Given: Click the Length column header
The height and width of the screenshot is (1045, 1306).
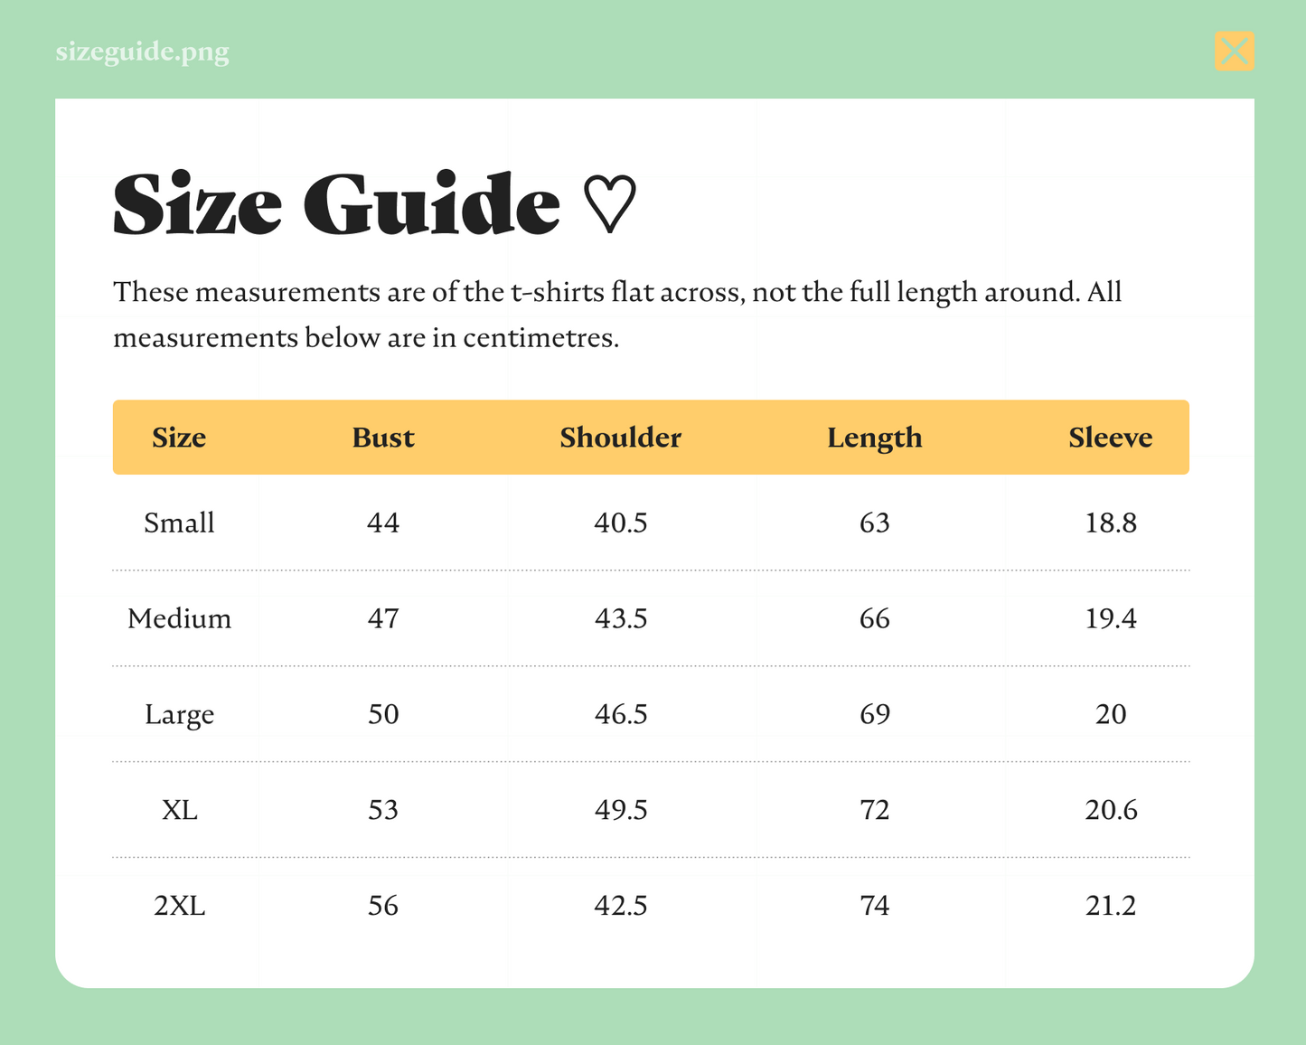Looking at the screenshot, I should [875, 438].
